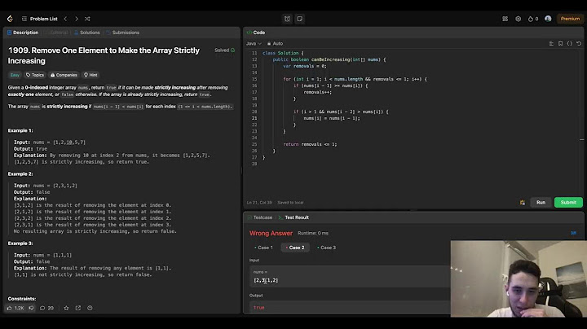Switch to the Description tab
Screen dimensions: 587x329
coord(23,33)
